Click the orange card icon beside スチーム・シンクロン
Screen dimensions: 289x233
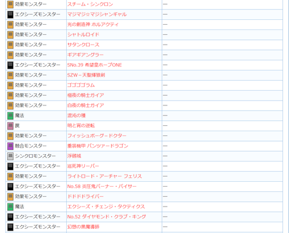tap(10, 4)
